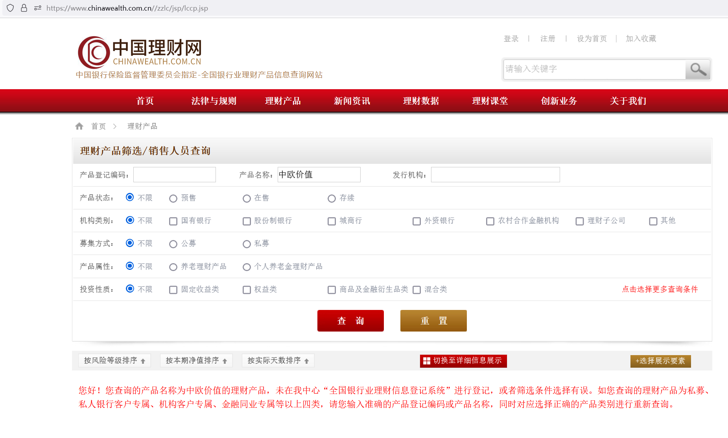Check the 混合类 checkbox

(417, 290)
